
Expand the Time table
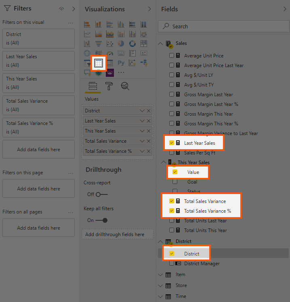160,297
